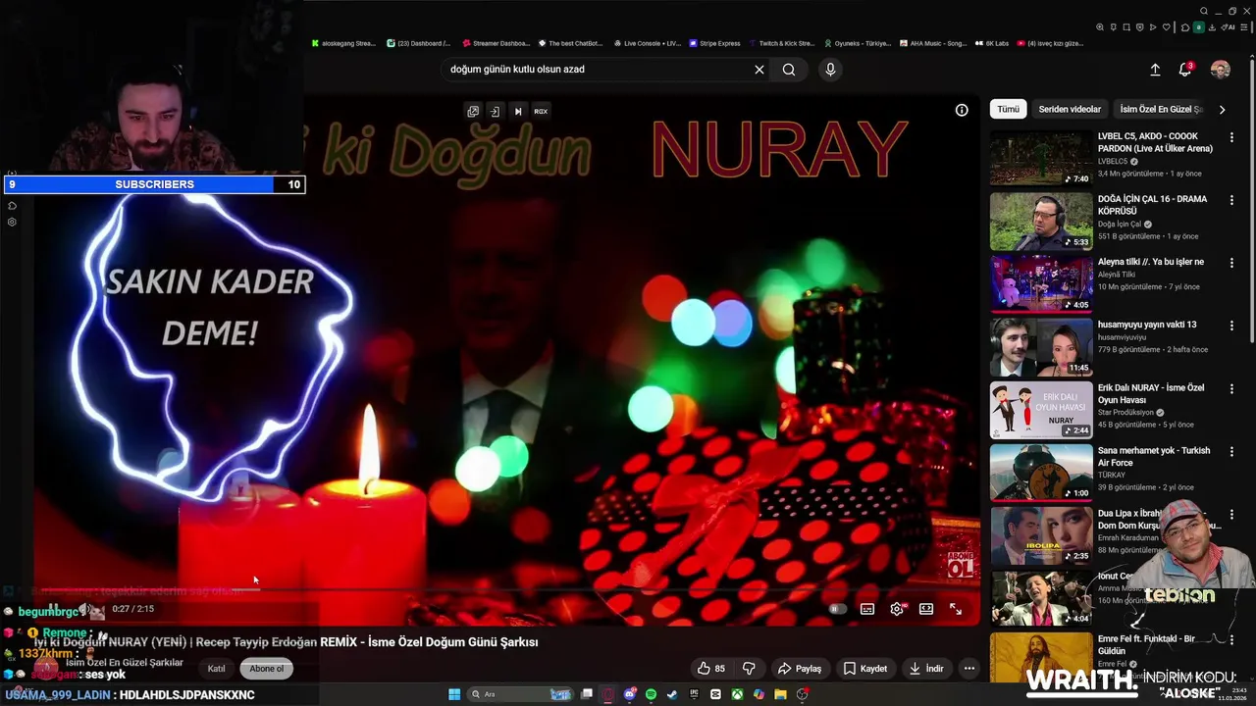Open the aloskegang Stream bookmark
The height and width of the screenshot is (706, 1256).
tap(343, 43)
